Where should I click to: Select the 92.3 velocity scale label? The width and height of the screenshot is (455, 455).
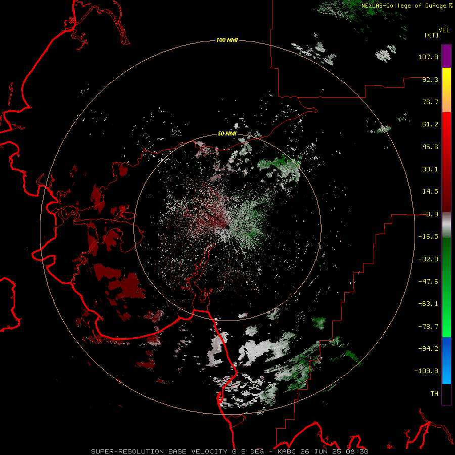click(430, 79)
